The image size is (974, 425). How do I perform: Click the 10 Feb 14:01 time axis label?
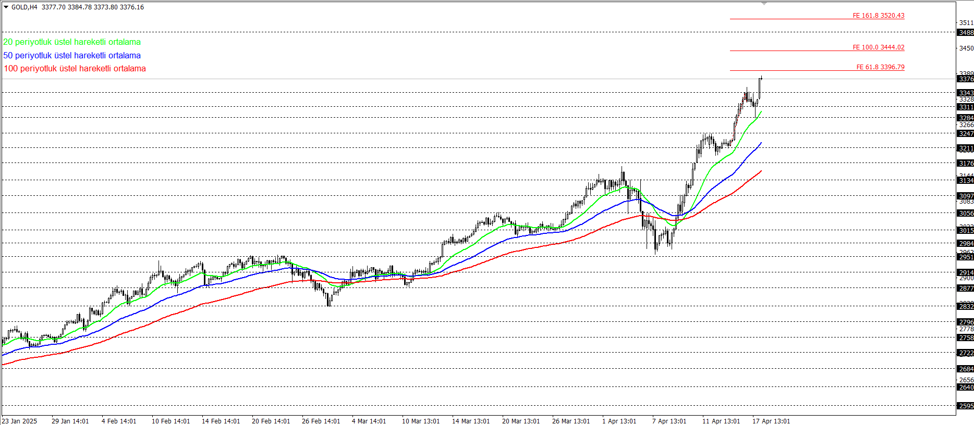click(171, 421)
